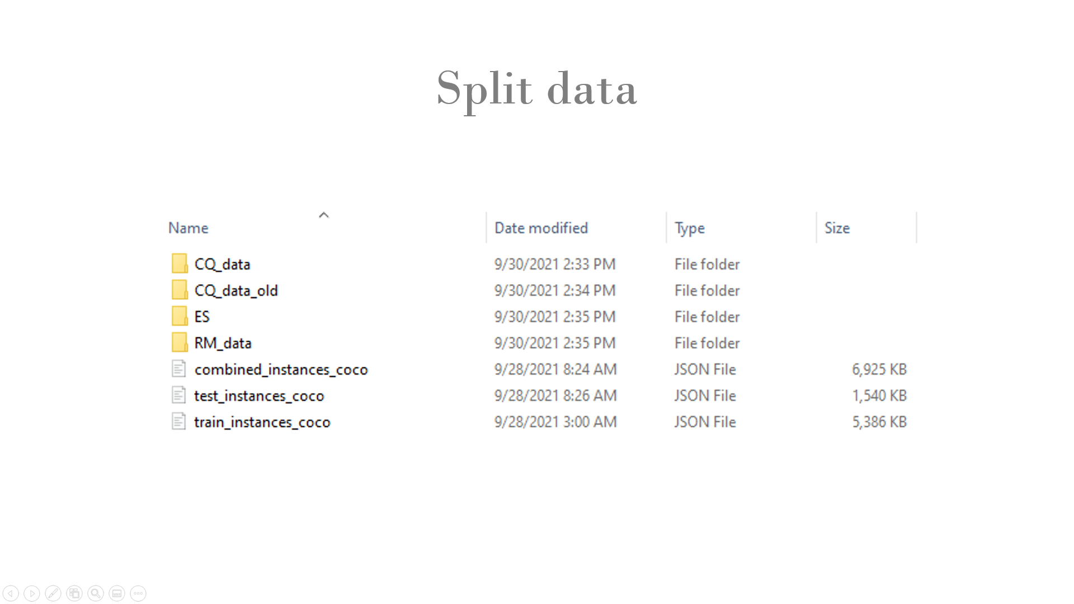Click the CQ_data folder icon
Image resolution: width=1074 pixels, height=604 pixels.
(x=179, y=263)
